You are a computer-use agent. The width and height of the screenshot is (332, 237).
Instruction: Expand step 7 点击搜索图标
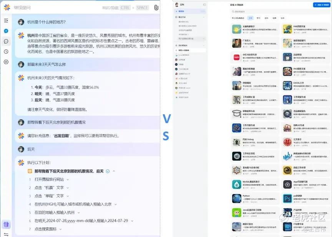tap(61, 229)
